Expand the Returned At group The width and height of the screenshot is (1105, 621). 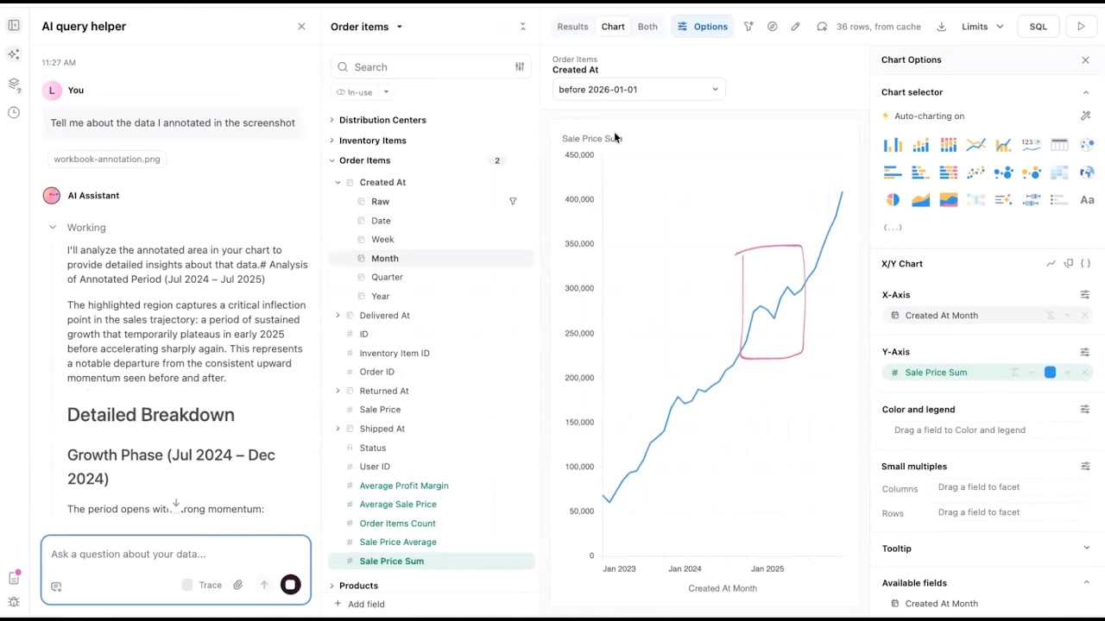[x=338, y=391]
